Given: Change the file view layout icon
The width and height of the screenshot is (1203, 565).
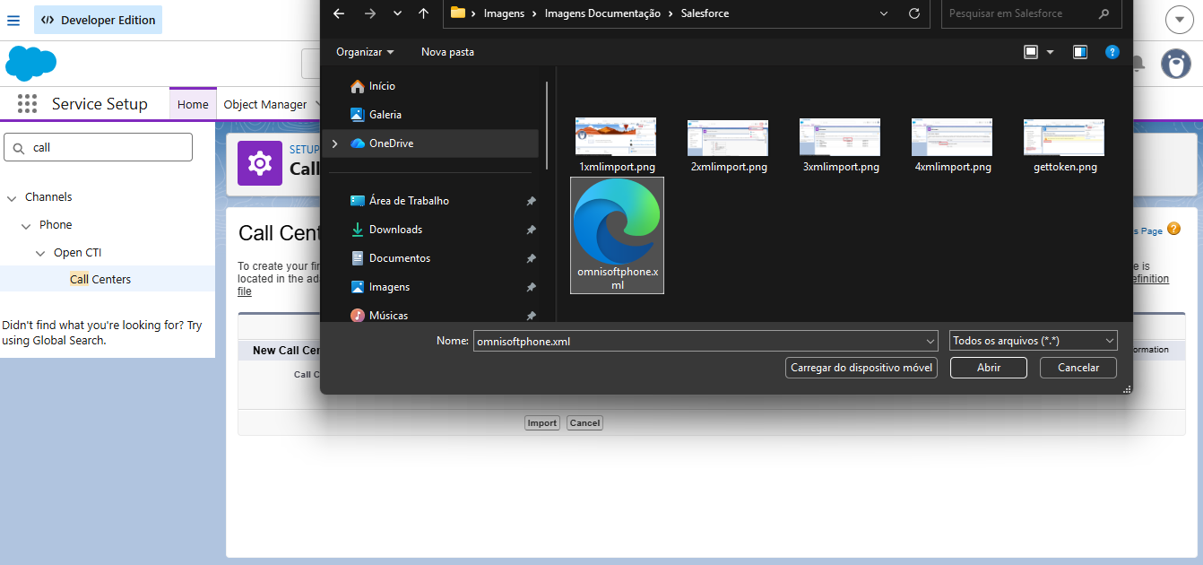Looking at the screenshot, I should (x=1031, y=52).
